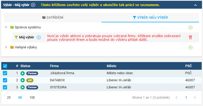Set page size to 100 items

tap(32, 98)
